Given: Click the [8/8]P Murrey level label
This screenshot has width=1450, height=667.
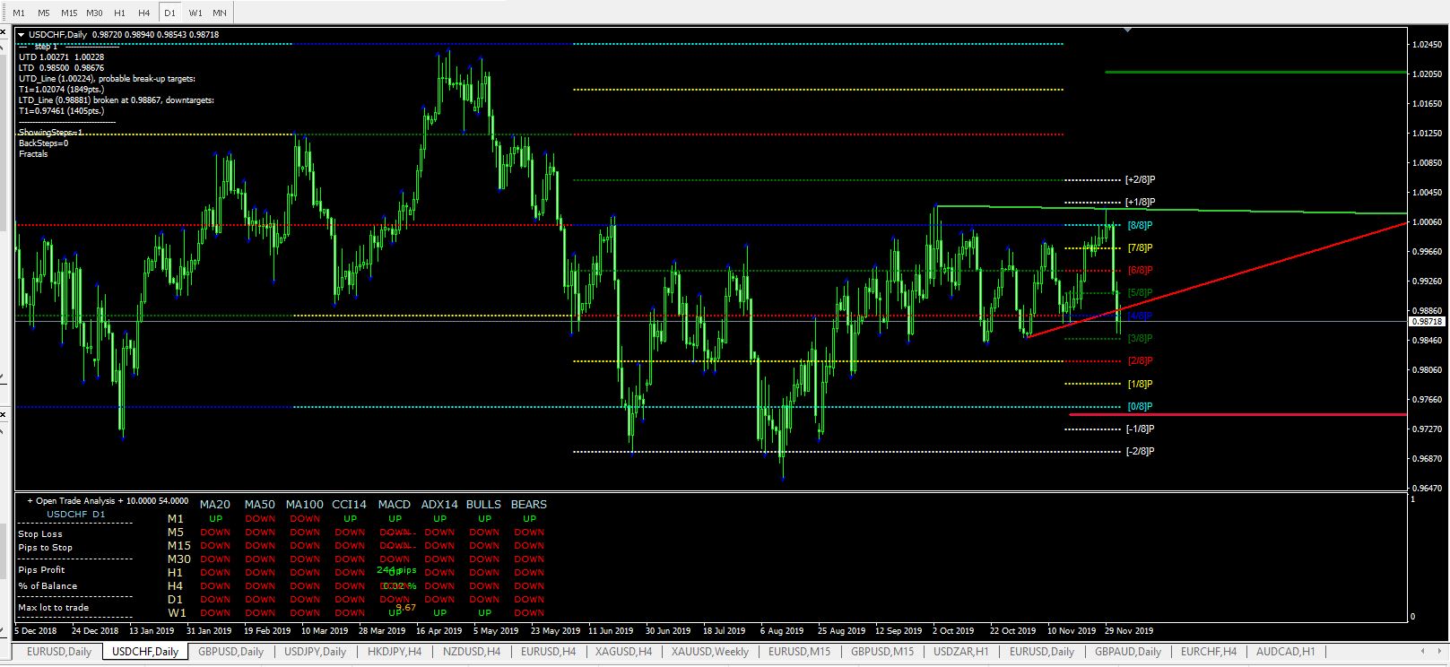Looking at the screenshot, I should coord(1140,226).
